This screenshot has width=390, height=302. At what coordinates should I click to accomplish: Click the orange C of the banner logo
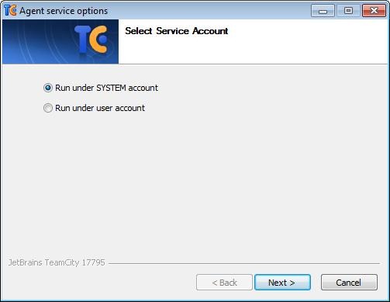[98, 40]
